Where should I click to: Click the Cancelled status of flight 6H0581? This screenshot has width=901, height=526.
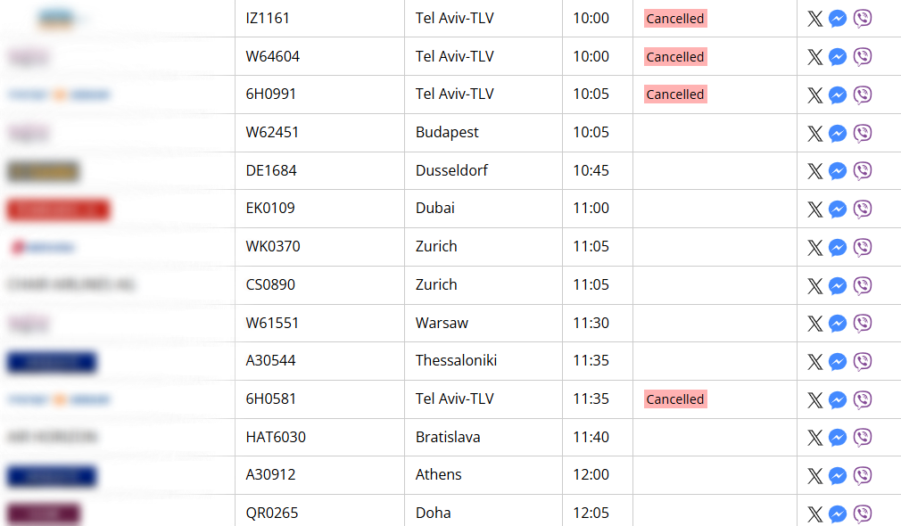675,399
